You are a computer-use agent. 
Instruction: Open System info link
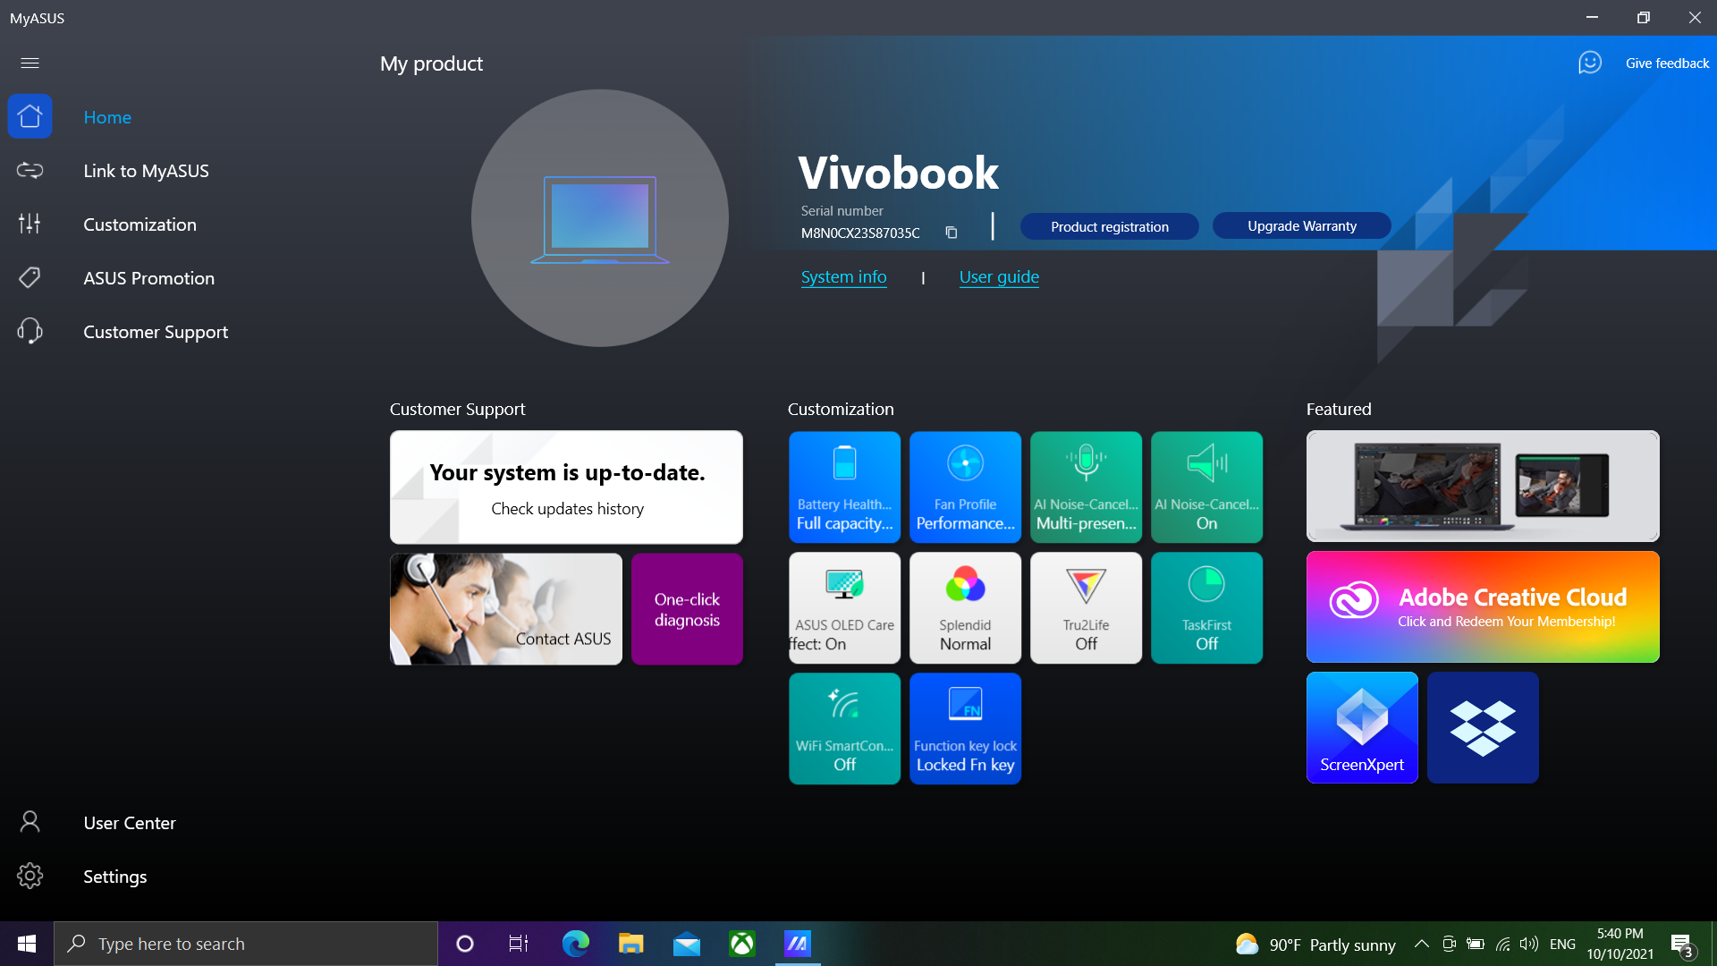(843, 277)
